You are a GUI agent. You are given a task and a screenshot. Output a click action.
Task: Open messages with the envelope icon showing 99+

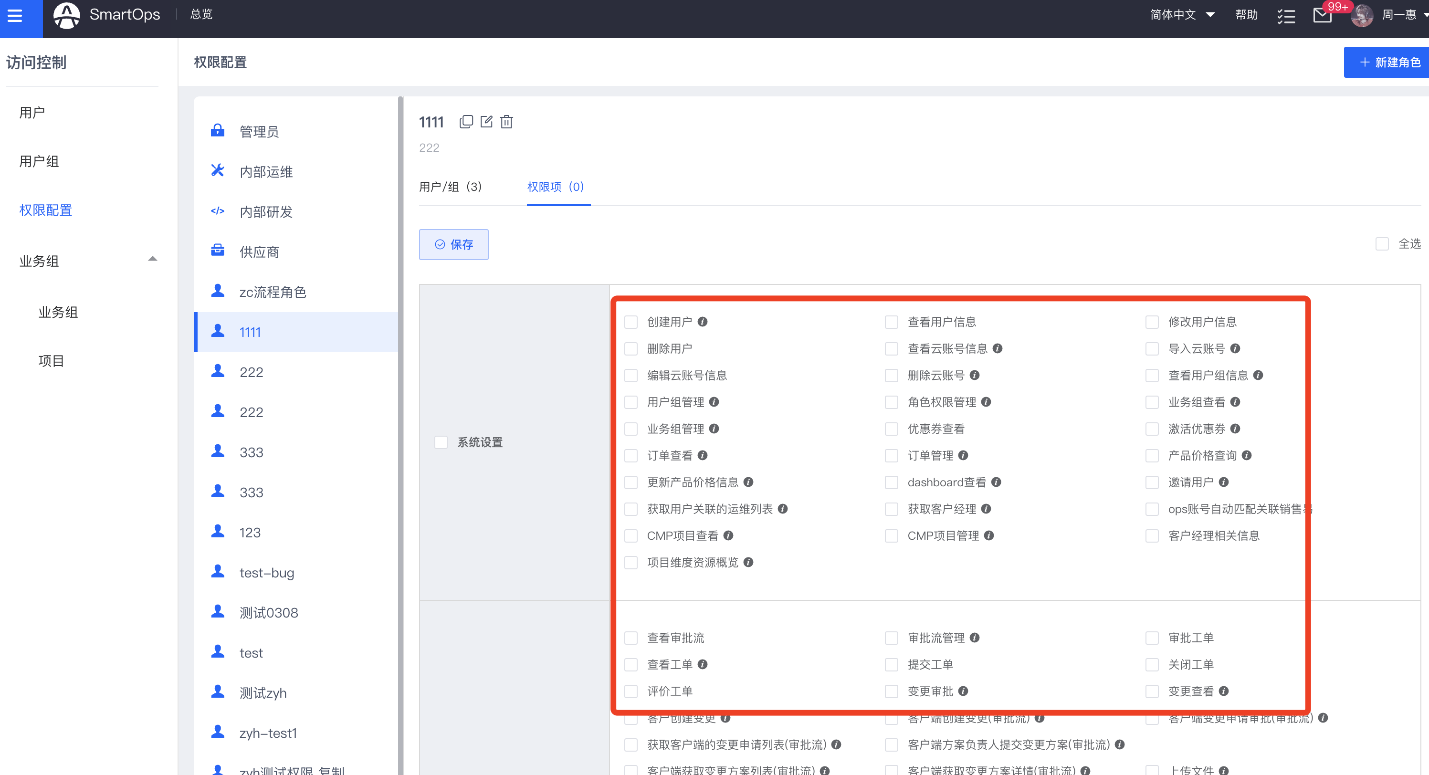1323,16
